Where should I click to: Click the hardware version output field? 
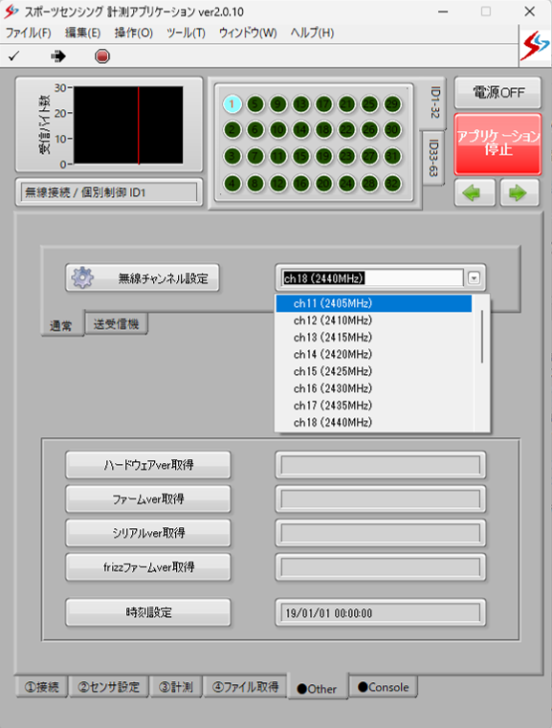point(380,465)
